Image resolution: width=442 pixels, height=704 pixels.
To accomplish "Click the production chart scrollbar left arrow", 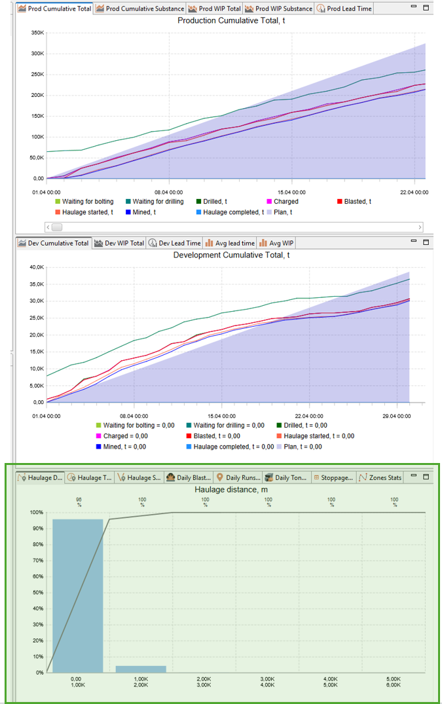I will tap(48, 227).
